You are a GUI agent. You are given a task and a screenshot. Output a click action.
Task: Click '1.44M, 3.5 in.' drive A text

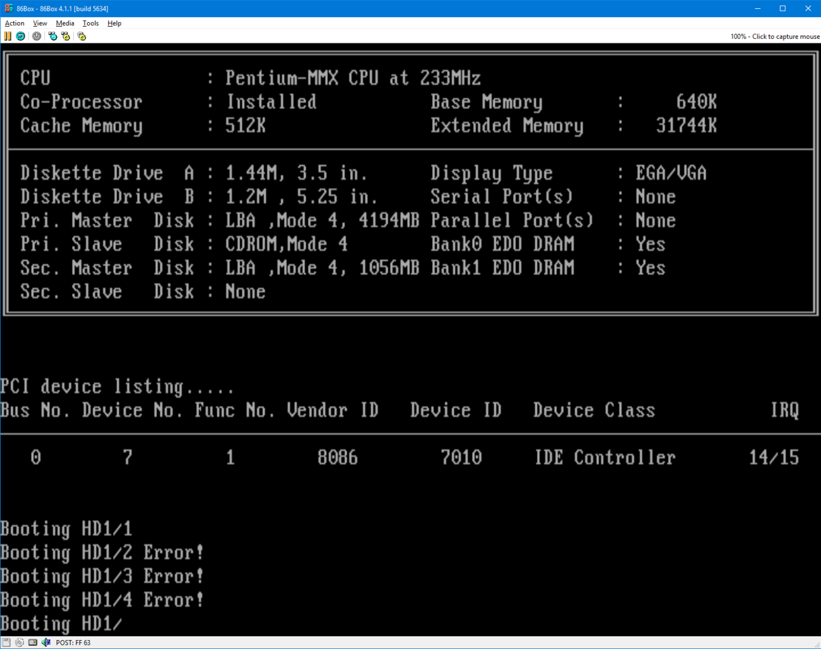tap(297, 173)
